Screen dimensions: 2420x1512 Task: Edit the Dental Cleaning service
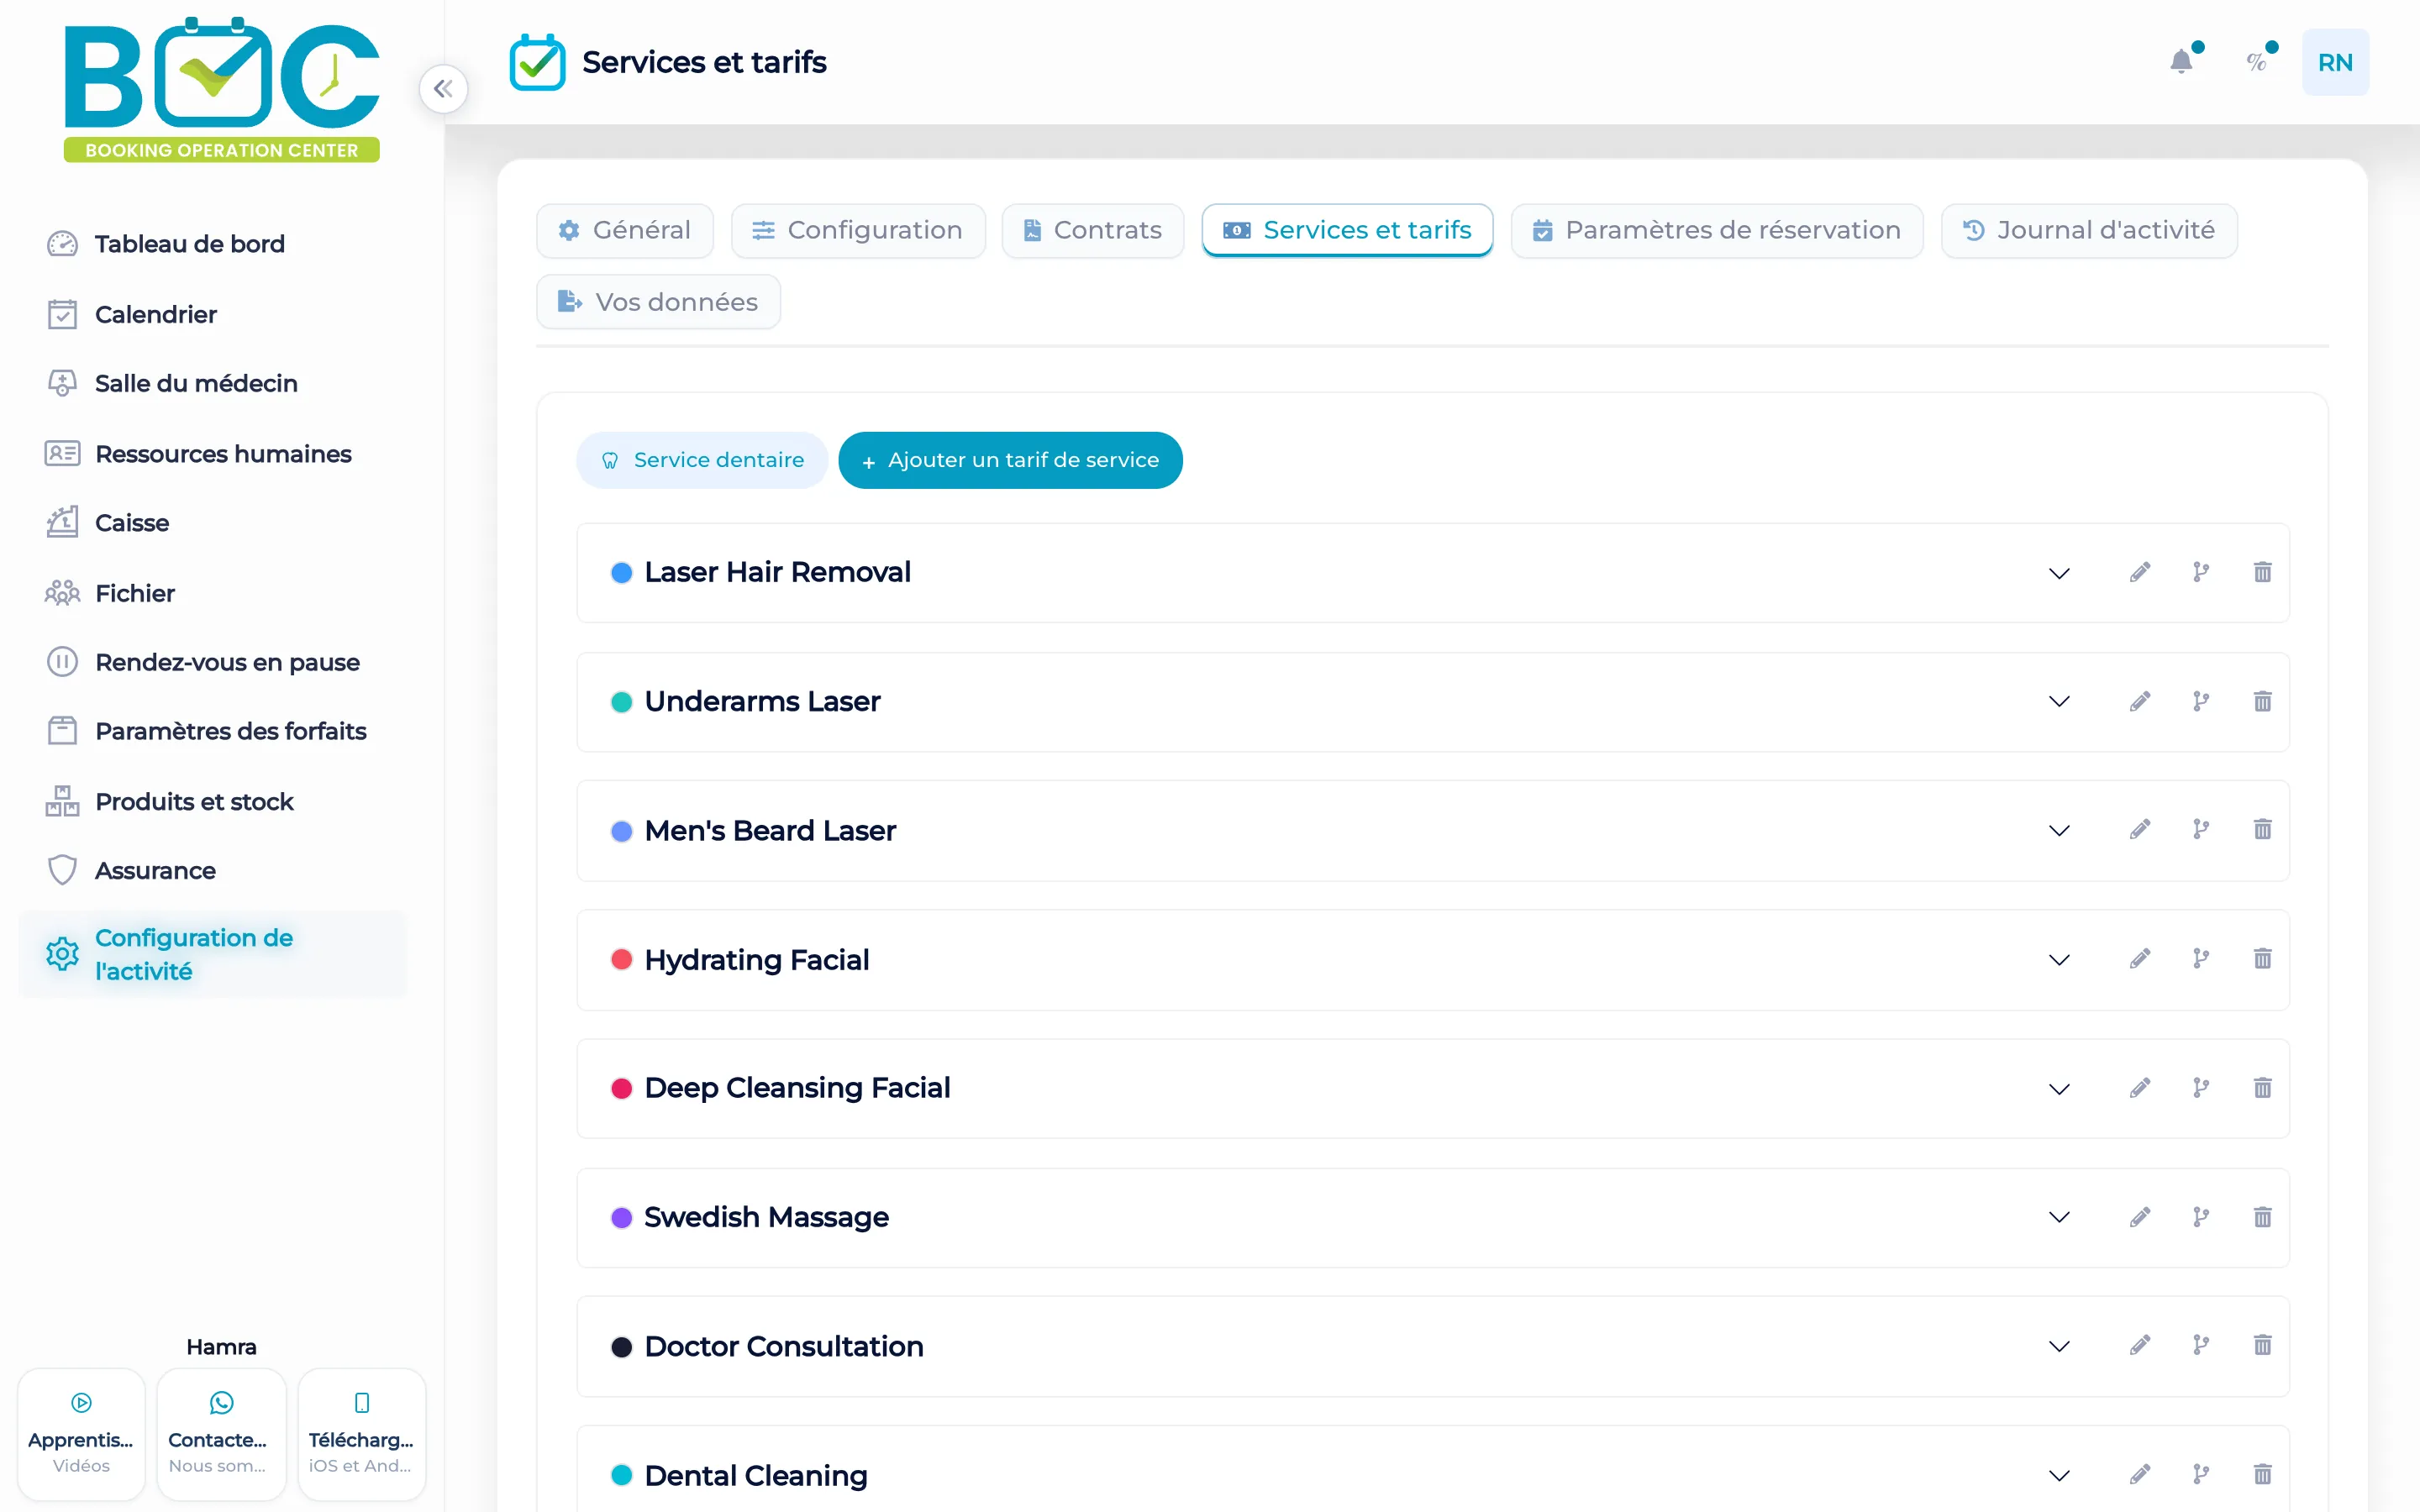(x=2140, y=1474)
